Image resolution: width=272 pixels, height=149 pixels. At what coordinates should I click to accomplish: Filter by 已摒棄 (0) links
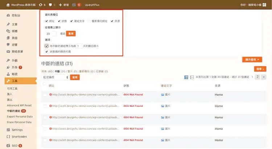coord(102,71)
